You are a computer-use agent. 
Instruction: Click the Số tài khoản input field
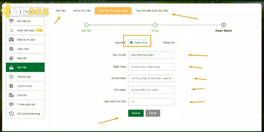point(151,78)
